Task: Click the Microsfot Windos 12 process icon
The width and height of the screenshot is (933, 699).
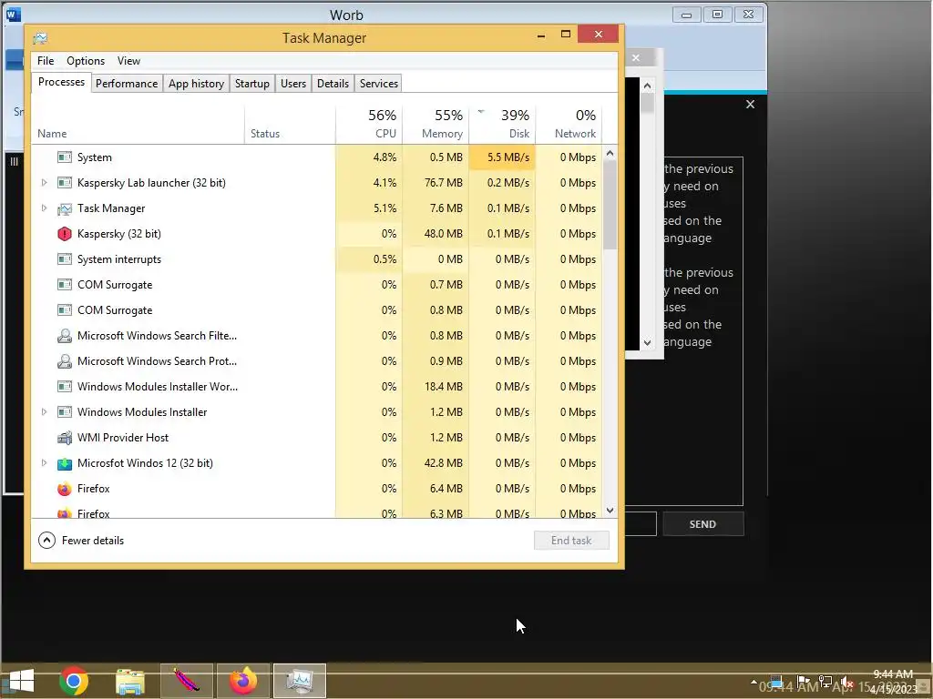Action: click(x=65, y=463)
